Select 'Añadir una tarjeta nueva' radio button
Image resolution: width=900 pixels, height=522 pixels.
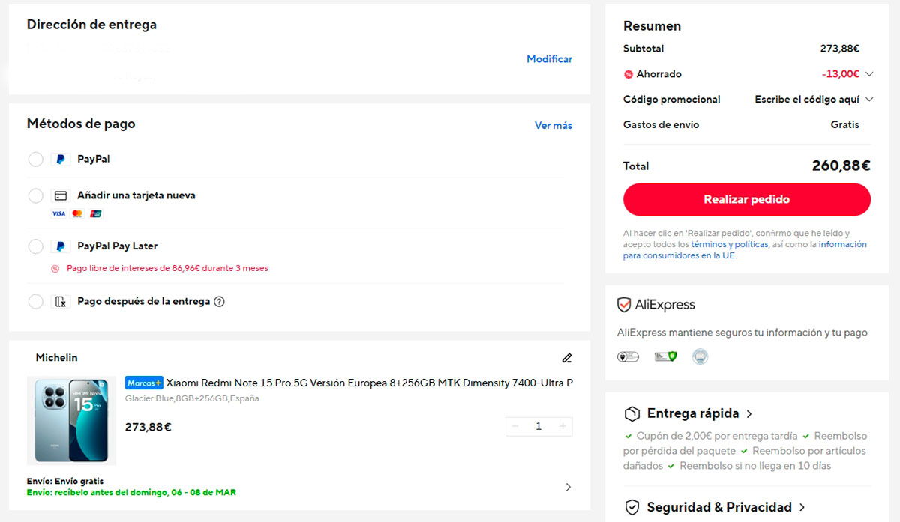(35, 195)
